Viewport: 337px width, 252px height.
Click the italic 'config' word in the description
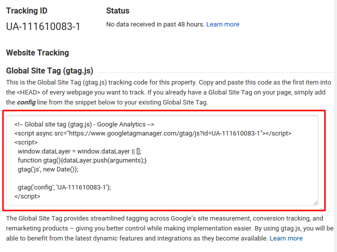click(26, 102)
